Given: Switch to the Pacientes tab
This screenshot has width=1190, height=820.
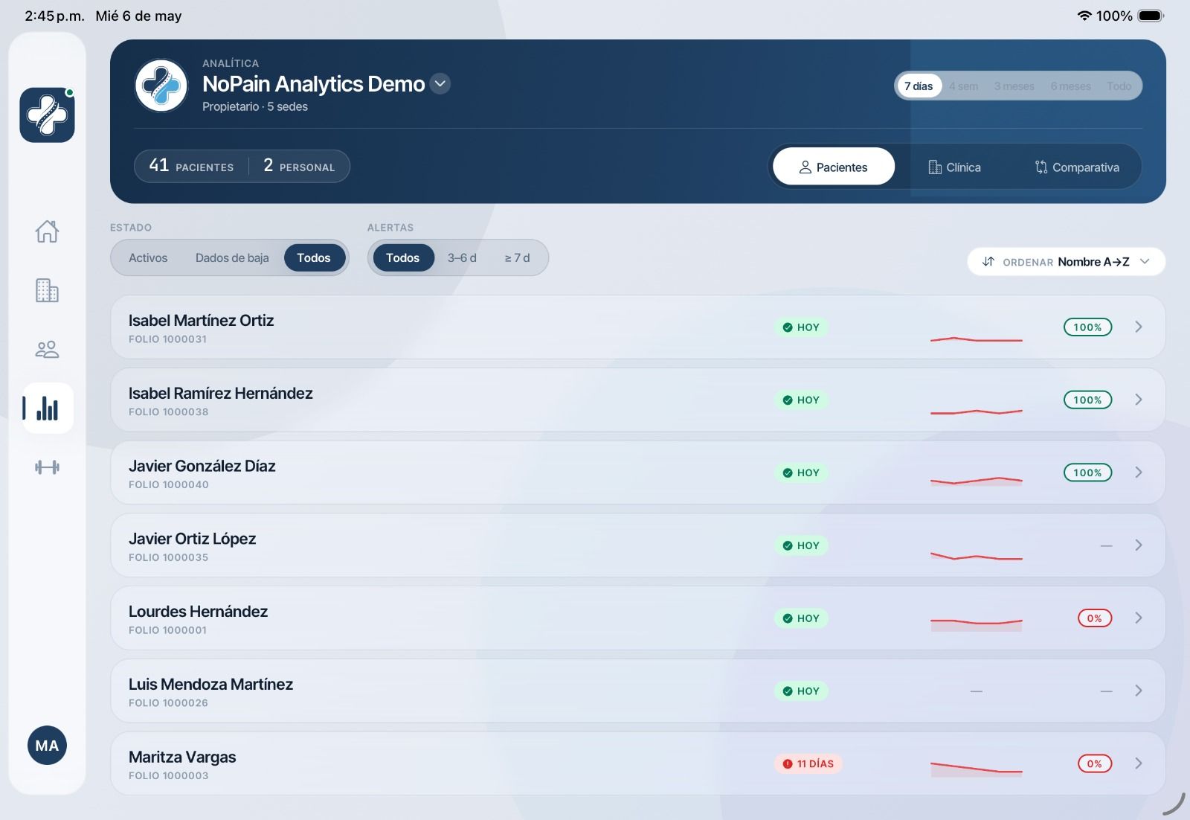Looking at the screenshot, I should [x=833, y=167].
